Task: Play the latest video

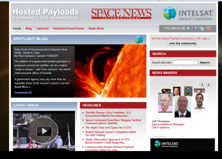Action: pyautogui.click(x=44, y=131)
